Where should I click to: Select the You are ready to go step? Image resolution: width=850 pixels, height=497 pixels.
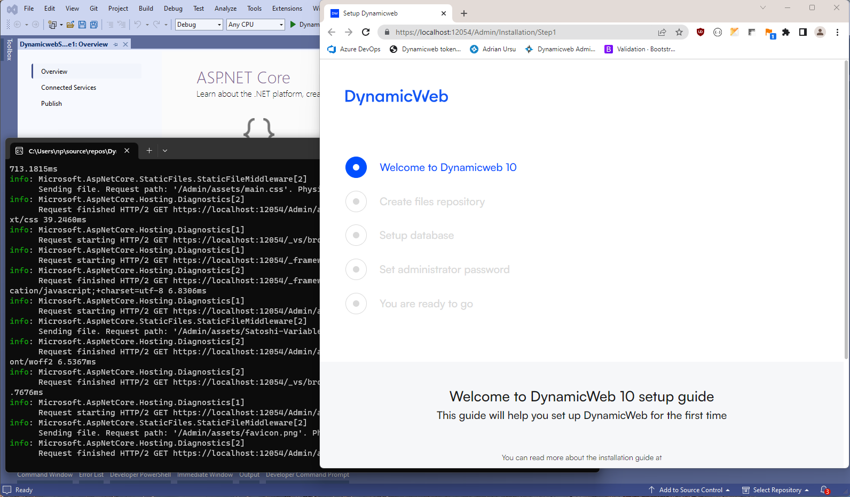[x=426, y=304]
